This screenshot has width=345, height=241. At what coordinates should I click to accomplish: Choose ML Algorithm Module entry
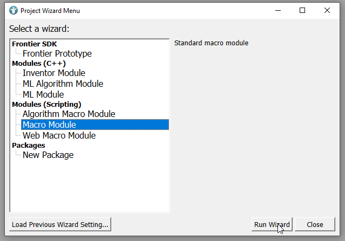coord(63,84)
